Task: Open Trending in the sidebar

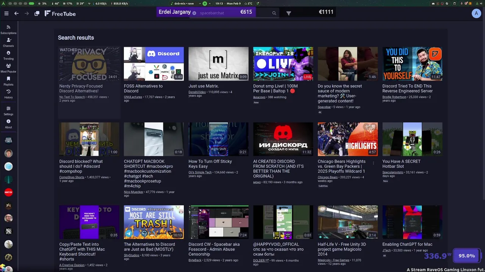Action: (8, 55)
